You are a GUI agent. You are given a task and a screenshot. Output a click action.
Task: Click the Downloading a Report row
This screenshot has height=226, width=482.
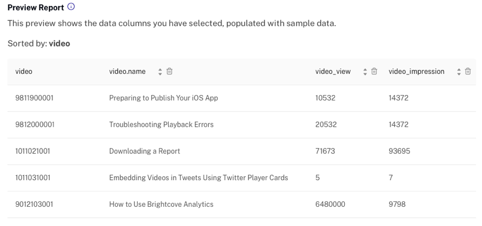(x=145, y=151)
